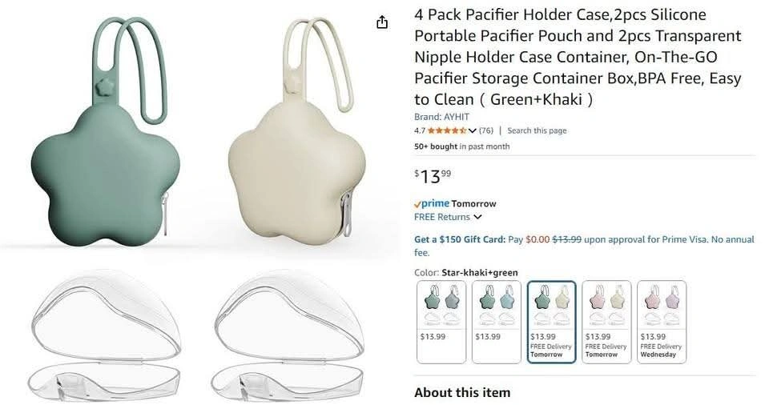Expand the FREE Returns dropdown
769x405 pixels.
point(477,217)
